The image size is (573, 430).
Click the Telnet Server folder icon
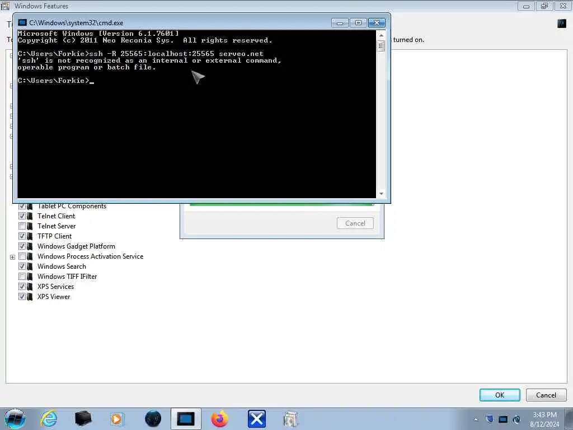tap(30, 226)
